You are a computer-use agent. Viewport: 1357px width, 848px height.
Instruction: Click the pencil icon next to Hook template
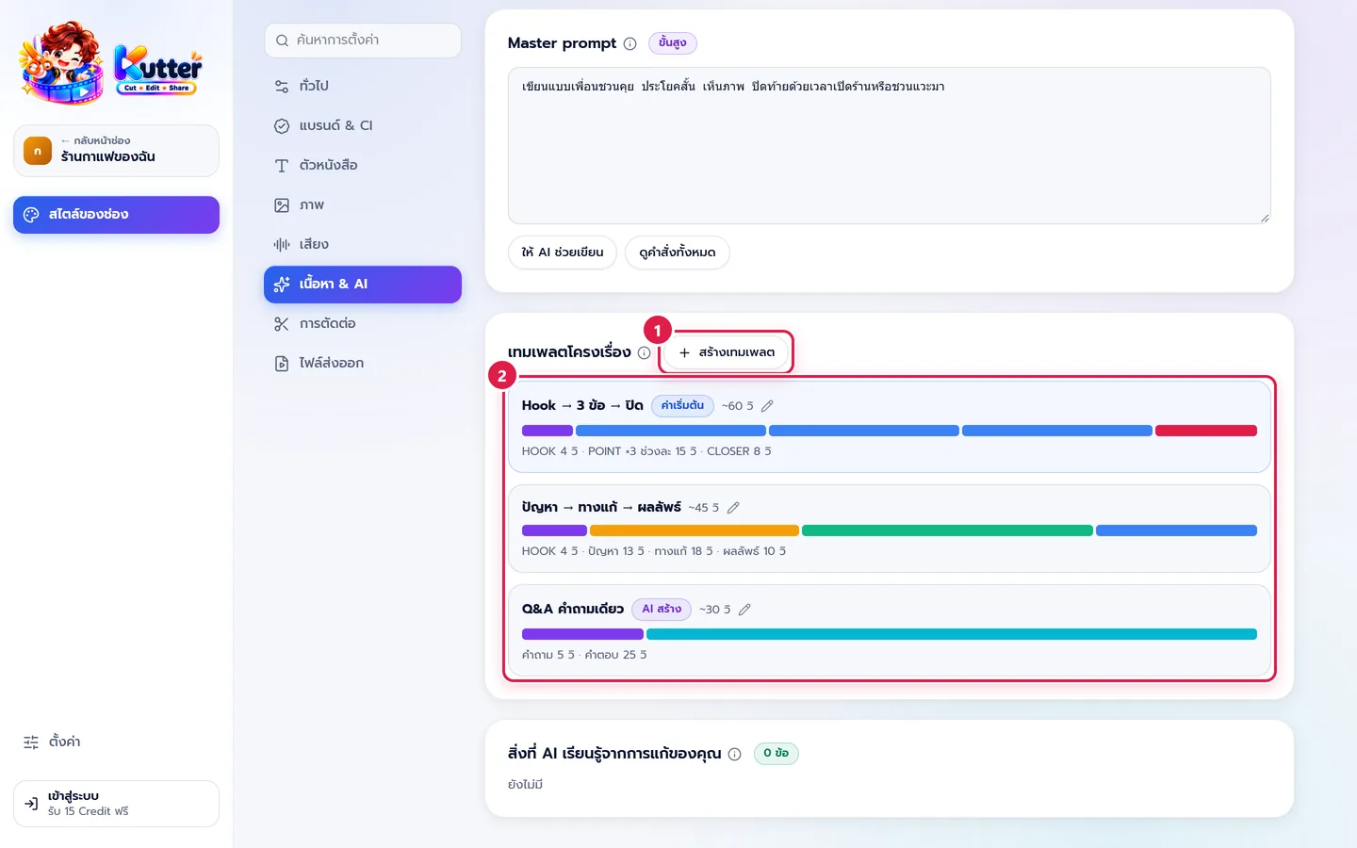pyautogui.click(x=767, y=406)
